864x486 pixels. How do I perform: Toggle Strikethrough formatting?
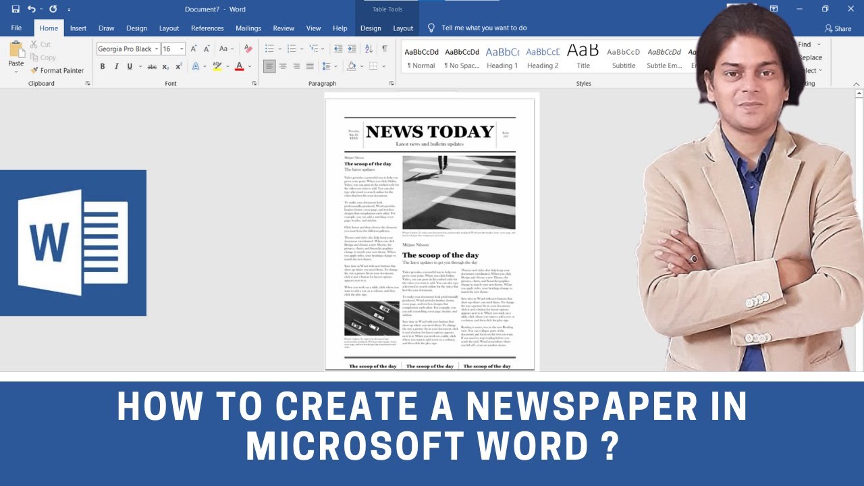[x=152, y=66]
